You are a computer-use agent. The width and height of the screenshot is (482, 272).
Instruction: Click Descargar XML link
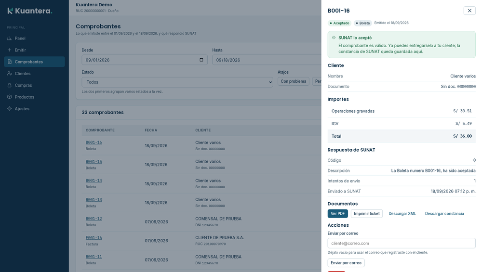(x=402, y=214)
